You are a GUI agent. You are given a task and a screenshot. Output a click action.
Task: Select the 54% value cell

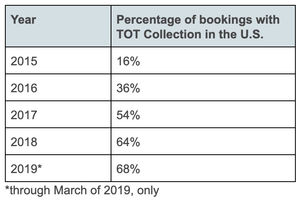[128, 115]
